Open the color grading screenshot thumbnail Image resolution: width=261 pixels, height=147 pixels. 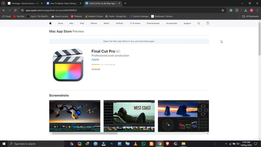183,116
